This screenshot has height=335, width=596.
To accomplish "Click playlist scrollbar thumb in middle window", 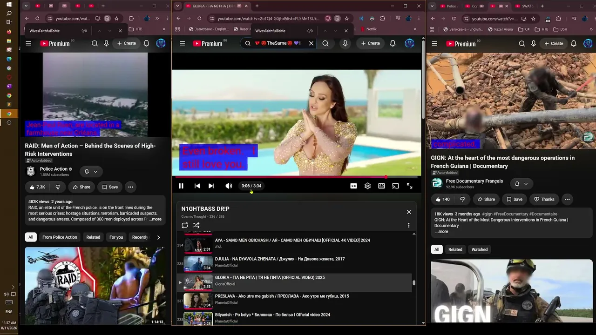I will pyautogui.click(x=413, y=282).
